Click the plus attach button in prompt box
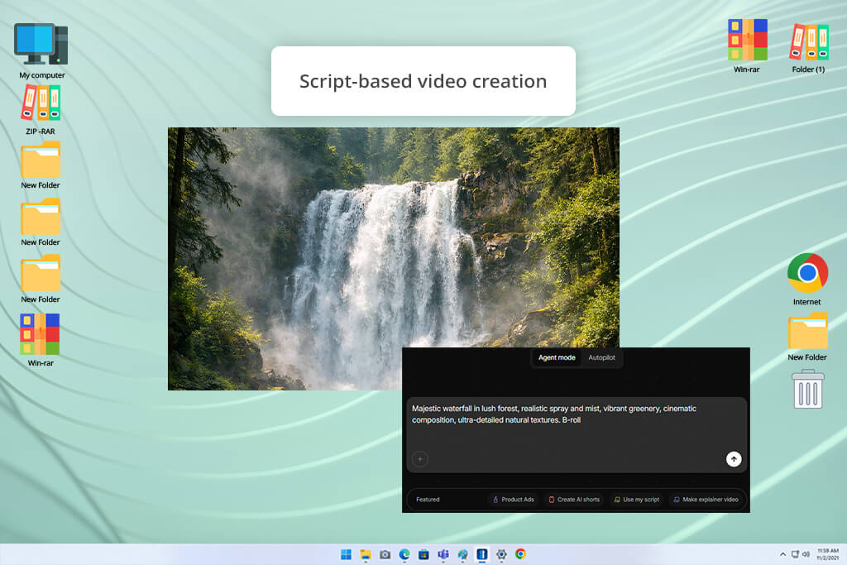 [x=419, y=459]
